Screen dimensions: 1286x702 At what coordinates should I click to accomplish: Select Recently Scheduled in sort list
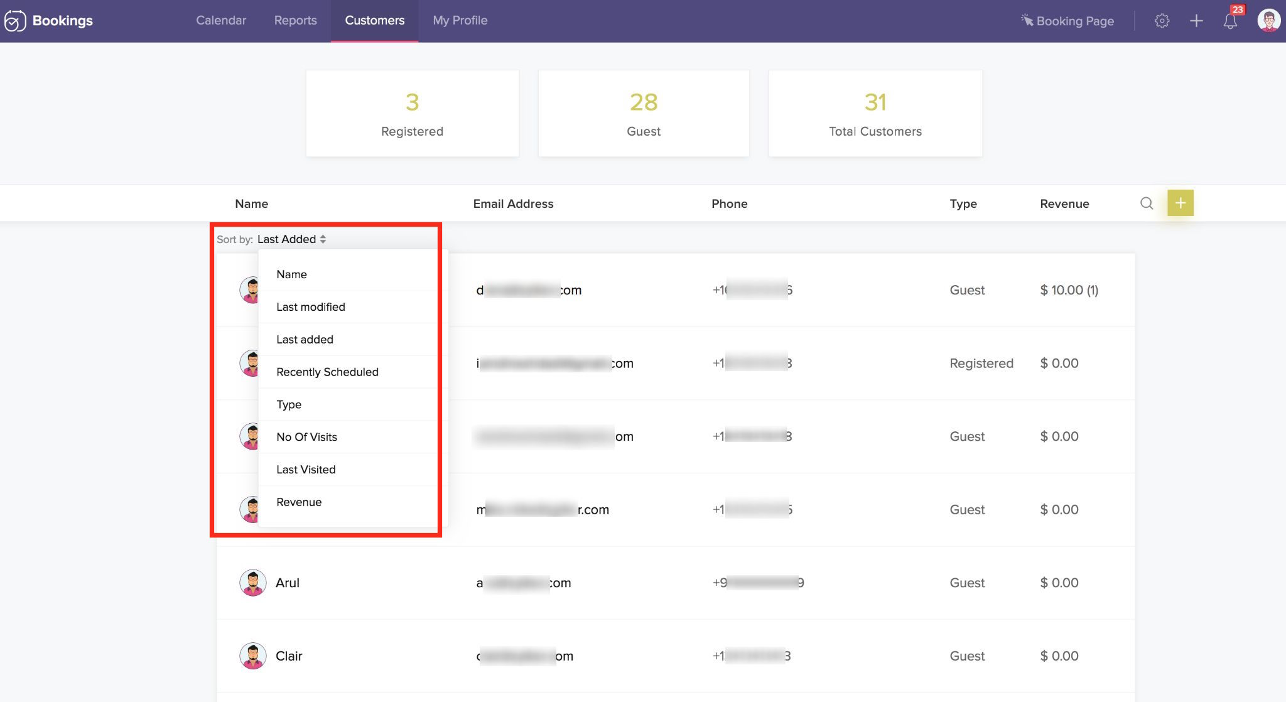pos(327,372)
